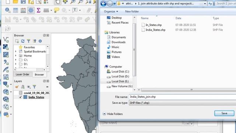
Task: Open the Processing Toolbox gear icon
Action: click(x=31, y=10)
